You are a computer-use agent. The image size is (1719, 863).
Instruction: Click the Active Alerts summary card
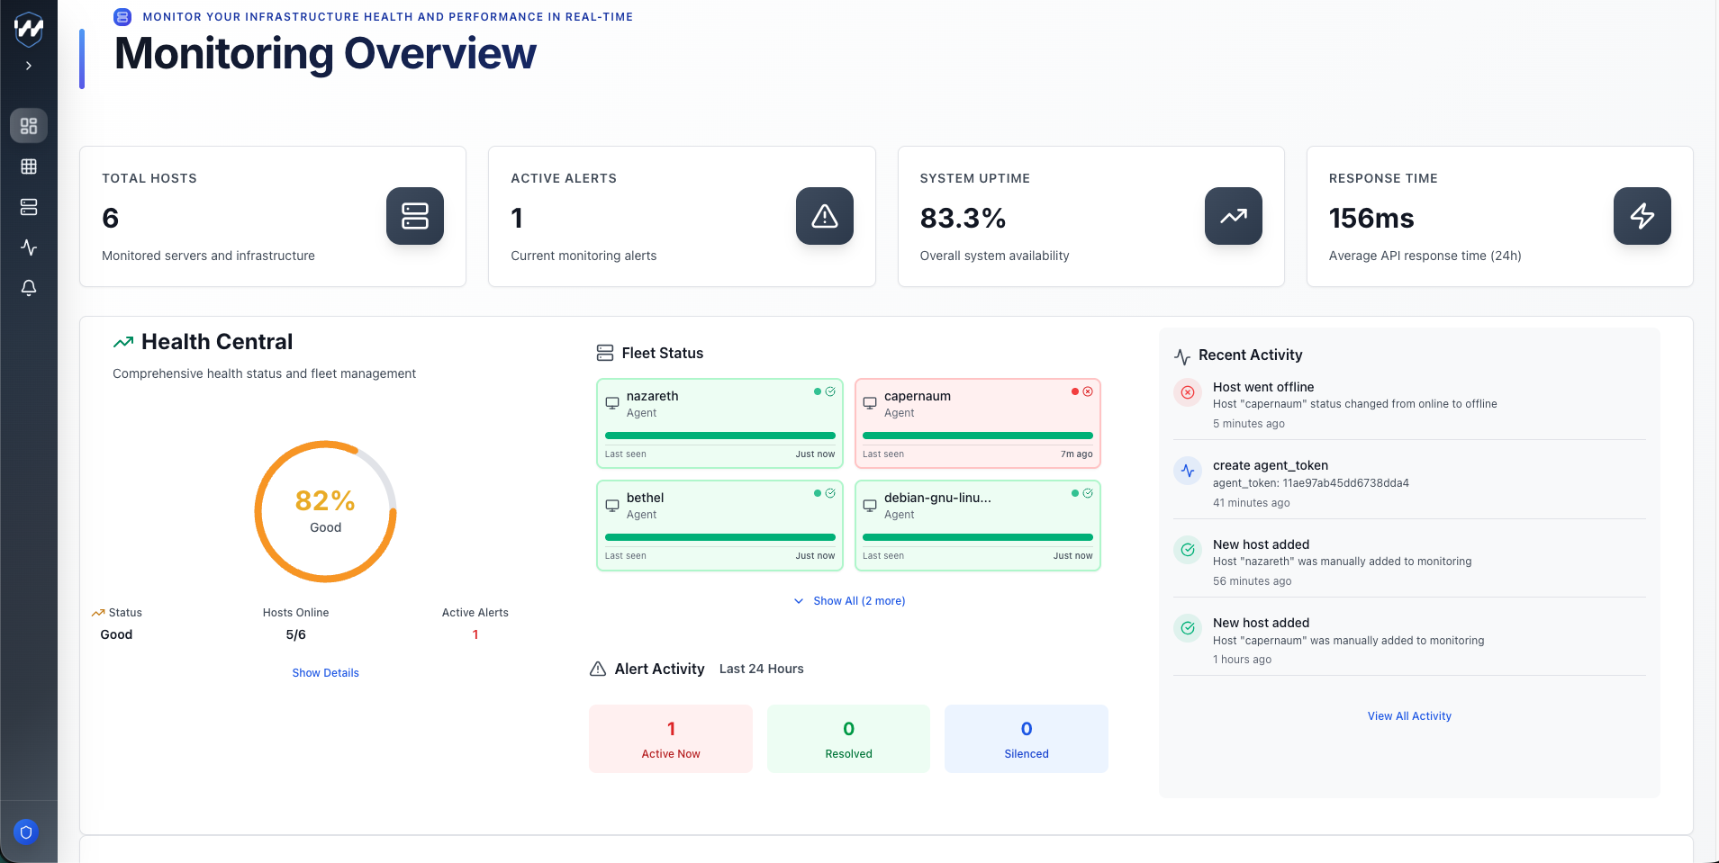click(x=682, y=217)
